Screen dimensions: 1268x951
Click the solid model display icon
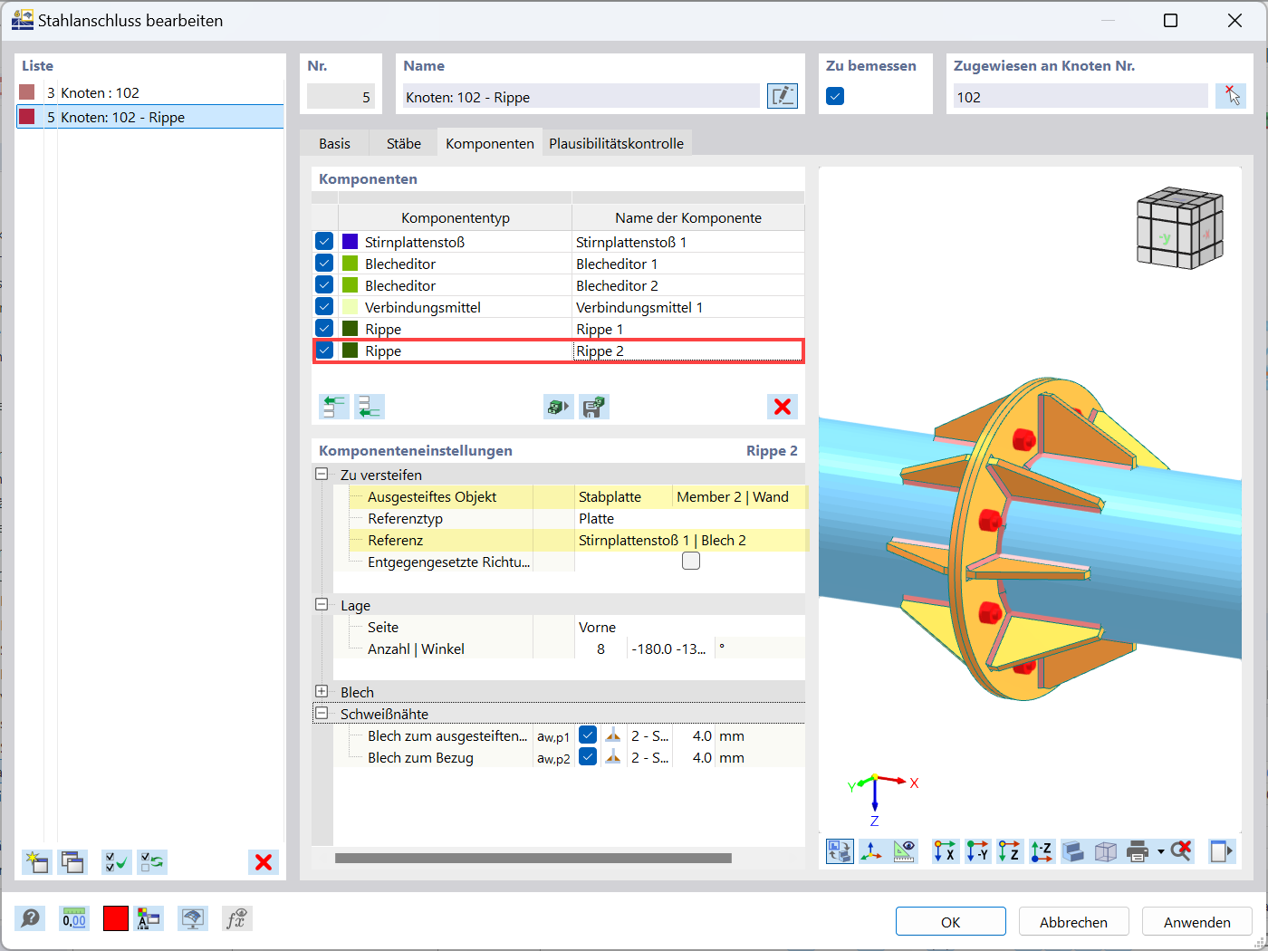click(x=1073, y=851)
